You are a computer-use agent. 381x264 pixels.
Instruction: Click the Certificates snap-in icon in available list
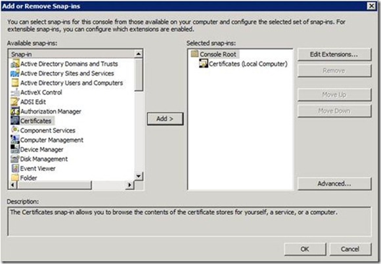coord(15,121)
